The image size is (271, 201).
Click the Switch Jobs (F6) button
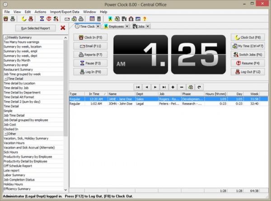tap(248, 54)
